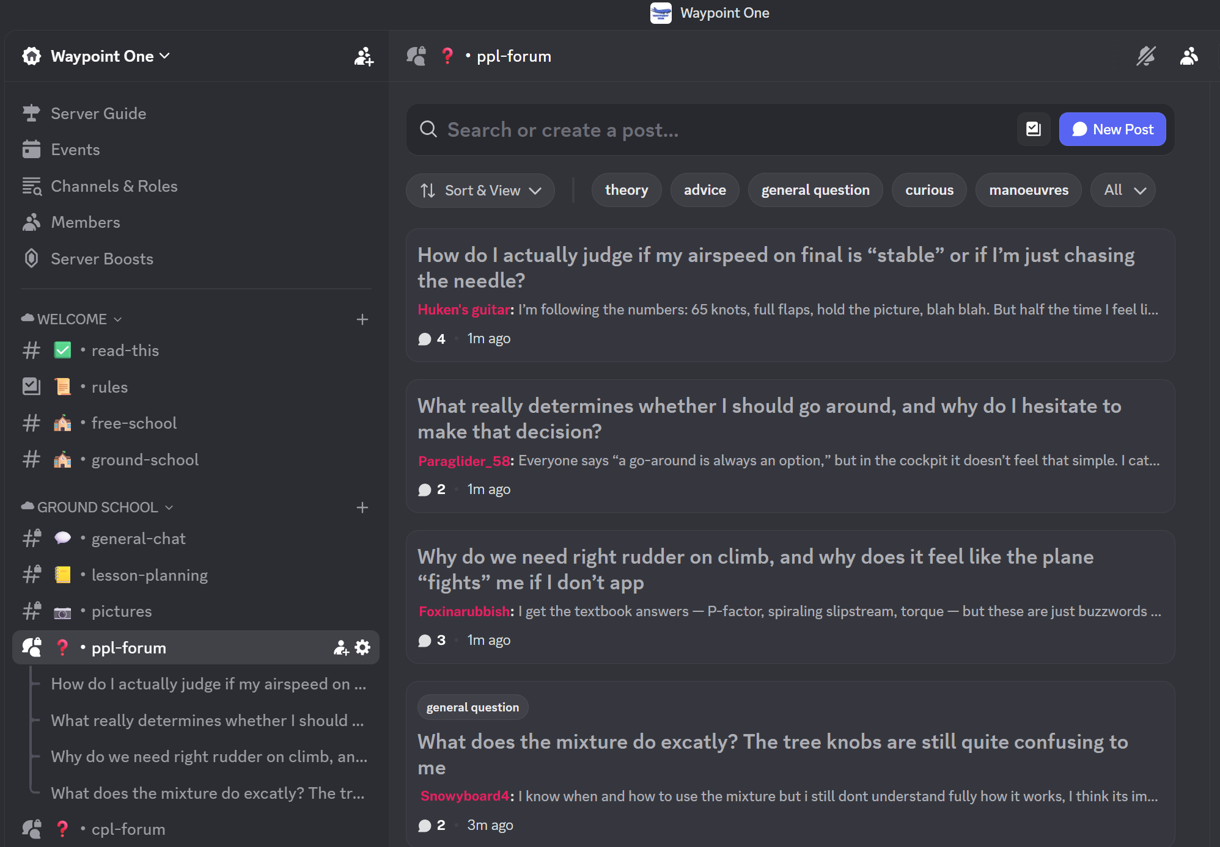1220x847 pixels.
Task: Go to the Channels & Roles page
Action: coord(114,186)
